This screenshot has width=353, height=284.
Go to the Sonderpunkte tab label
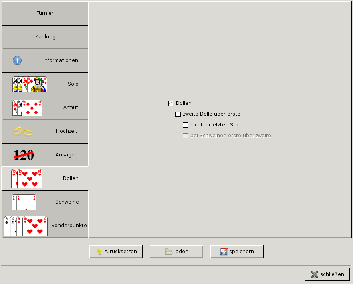(69, 226)
